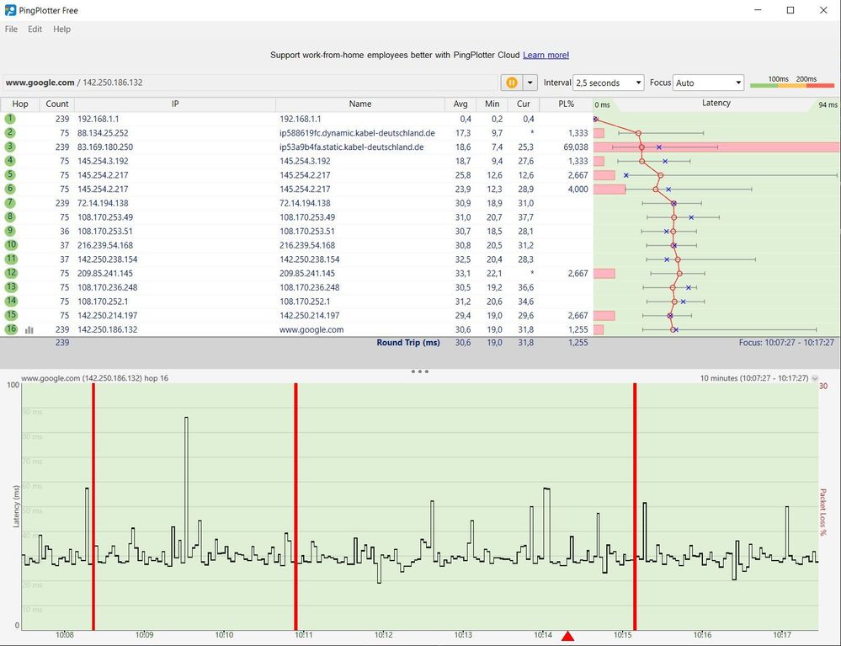Select IP cell 192.168.1.1

(x=98, y=119)
